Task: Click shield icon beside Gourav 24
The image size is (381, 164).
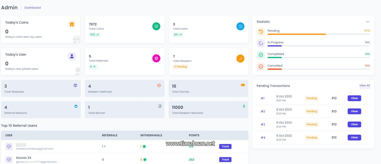Action: (x=9, y=160)
